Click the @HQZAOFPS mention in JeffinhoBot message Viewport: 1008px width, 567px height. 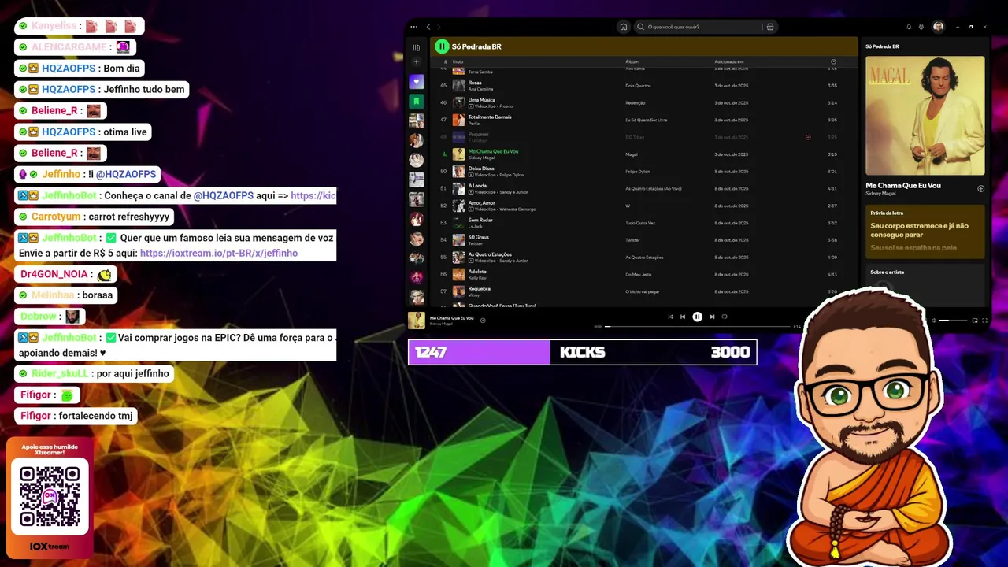pos(224,195)
